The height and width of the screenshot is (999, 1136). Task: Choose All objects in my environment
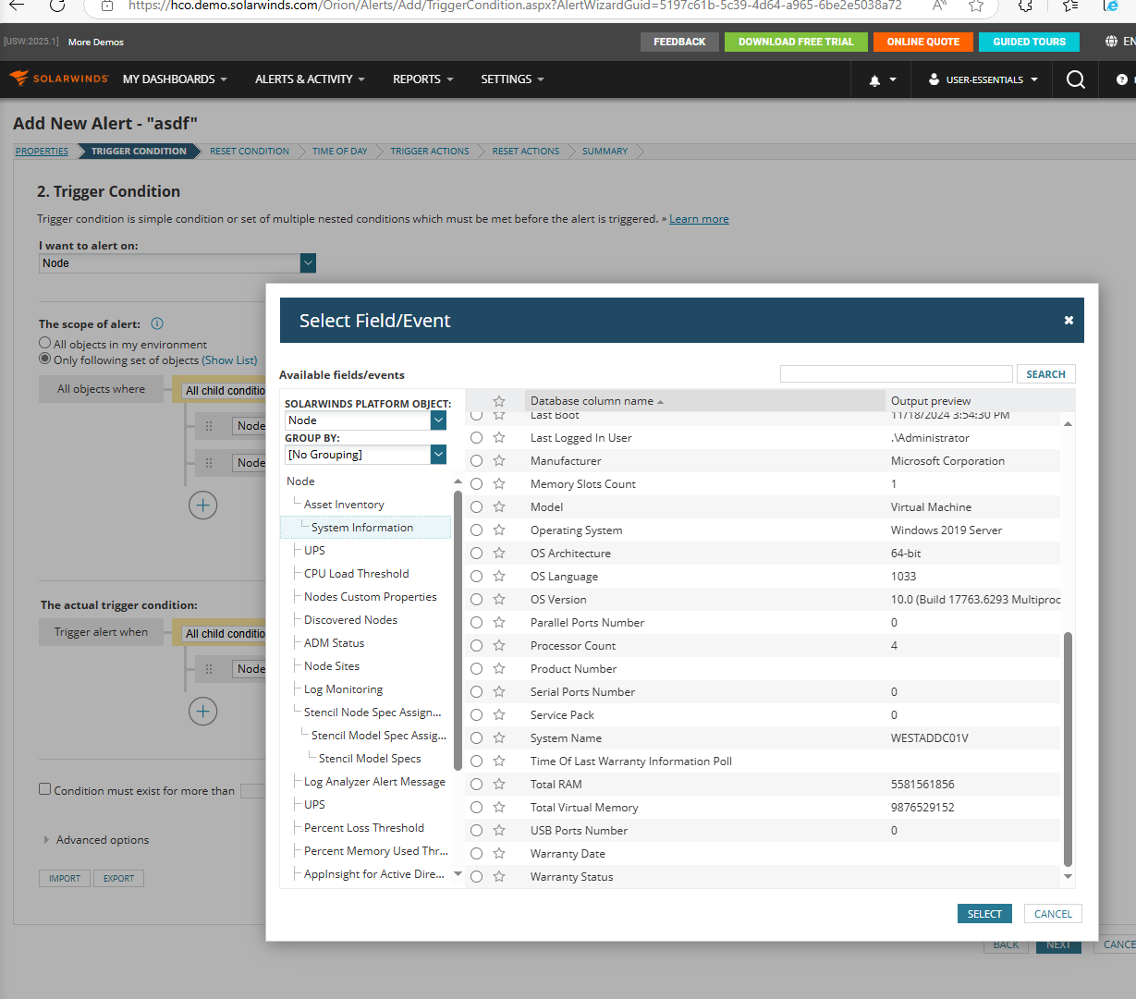[x=44, y=343]
